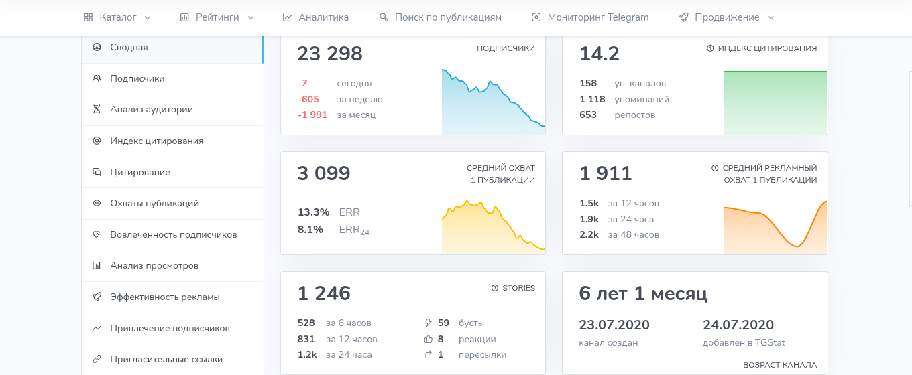Click the eye icon for Охваты публикаций
Image resolution: width=912 pixels, height=375 pixels.
click(97, 203)
